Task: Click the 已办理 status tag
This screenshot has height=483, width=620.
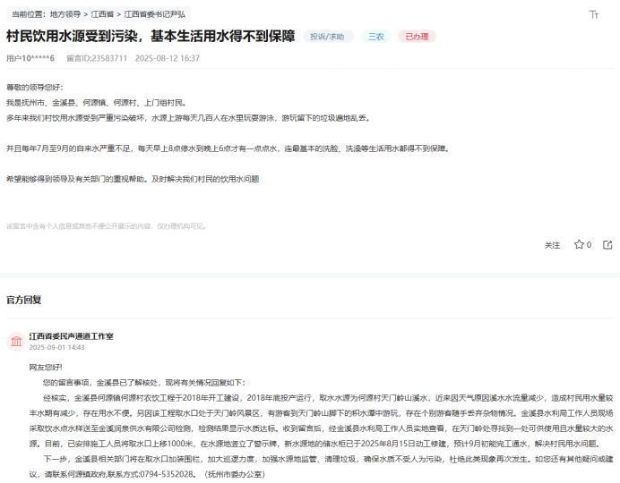Action: [417, 37]
